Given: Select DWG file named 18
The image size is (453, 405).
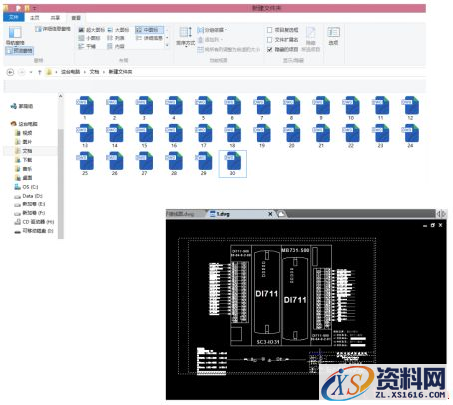Looking at the screenshot, I should point(232,136).
